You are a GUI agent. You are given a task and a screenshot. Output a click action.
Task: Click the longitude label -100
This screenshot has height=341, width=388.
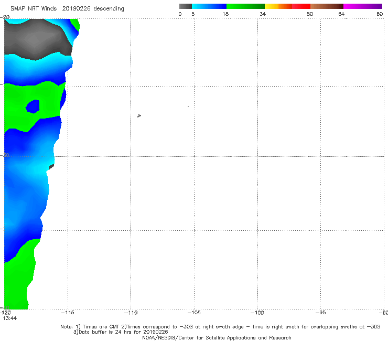[x=257, y=313]
